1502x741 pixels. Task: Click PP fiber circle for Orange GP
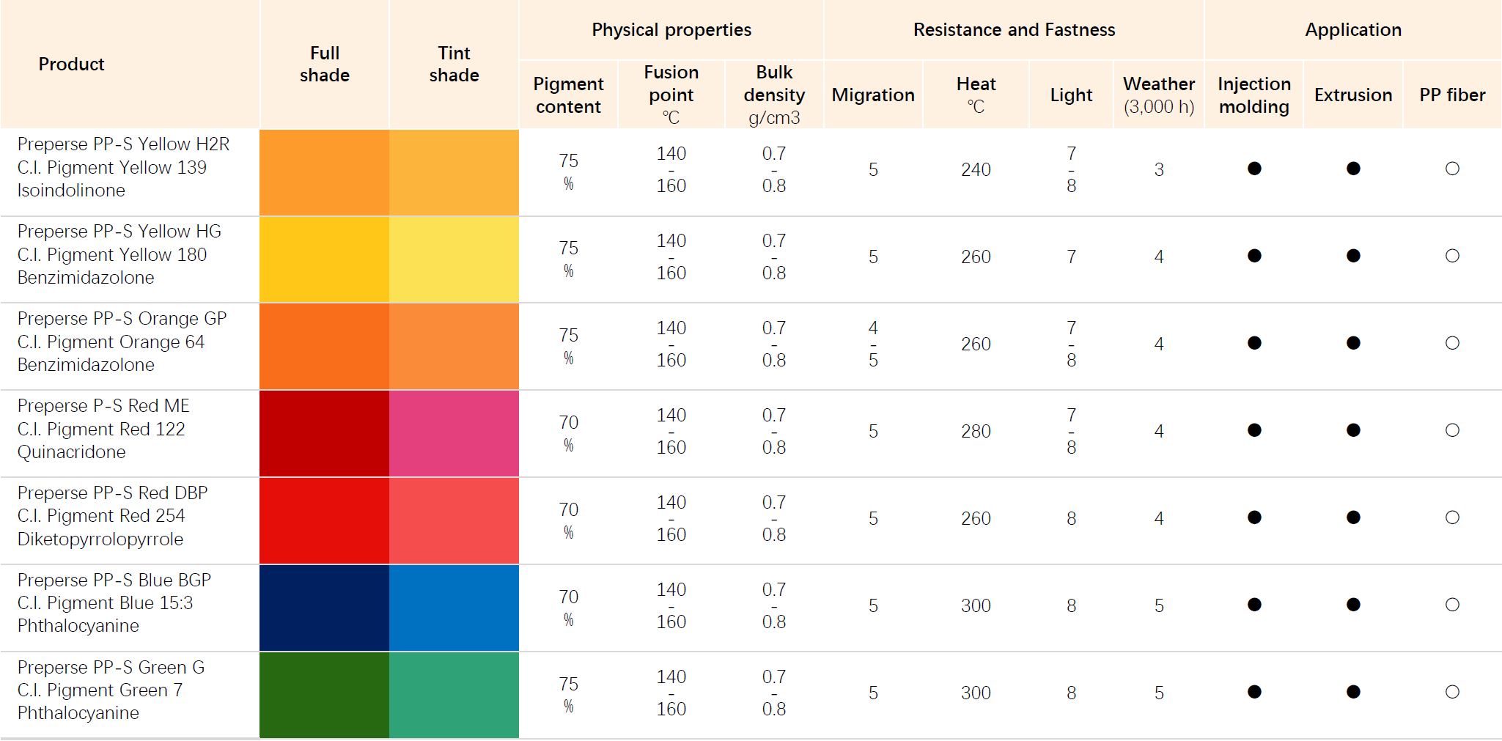coord(1452,343)
